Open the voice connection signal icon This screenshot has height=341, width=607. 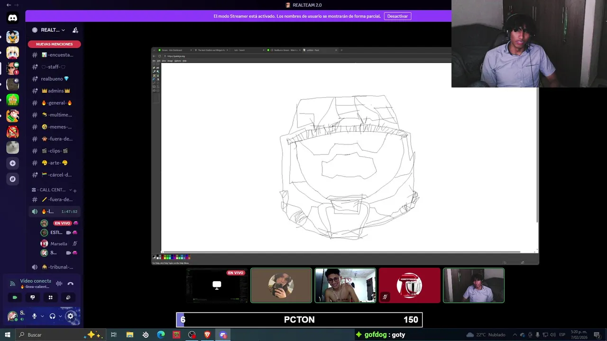(x=13, y=284)
